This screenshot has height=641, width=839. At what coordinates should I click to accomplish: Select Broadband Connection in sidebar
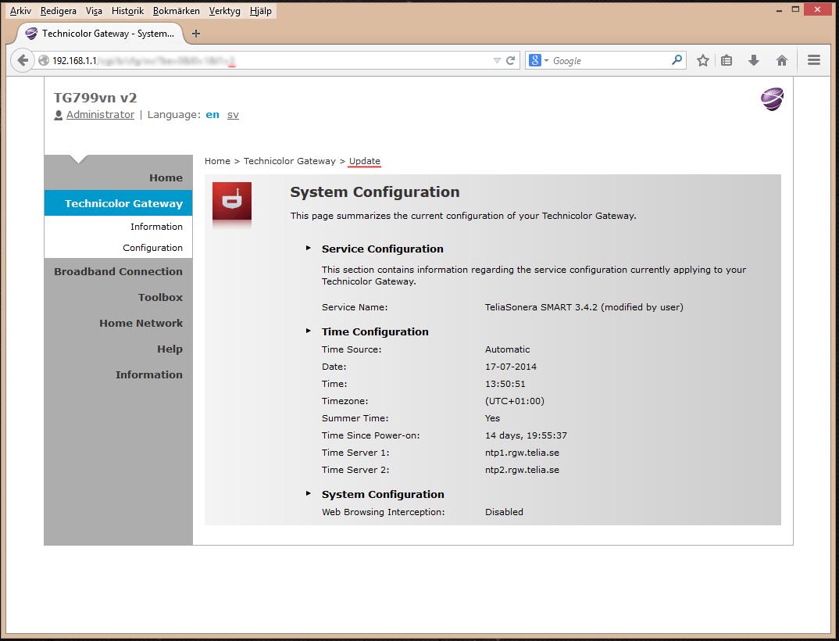(x=118, y=271)
